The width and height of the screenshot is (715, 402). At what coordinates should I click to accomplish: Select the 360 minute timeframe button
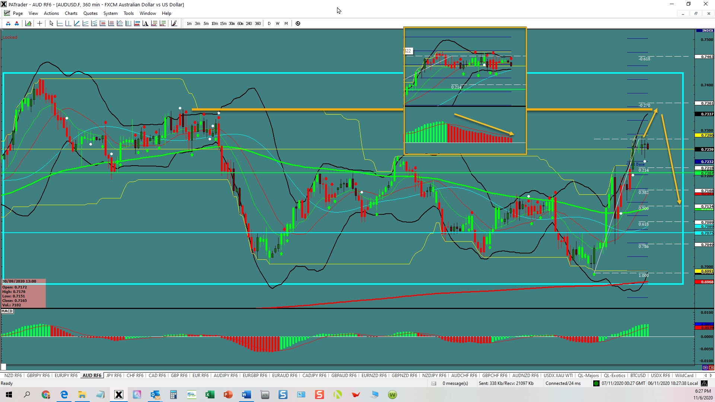[258, 23]
